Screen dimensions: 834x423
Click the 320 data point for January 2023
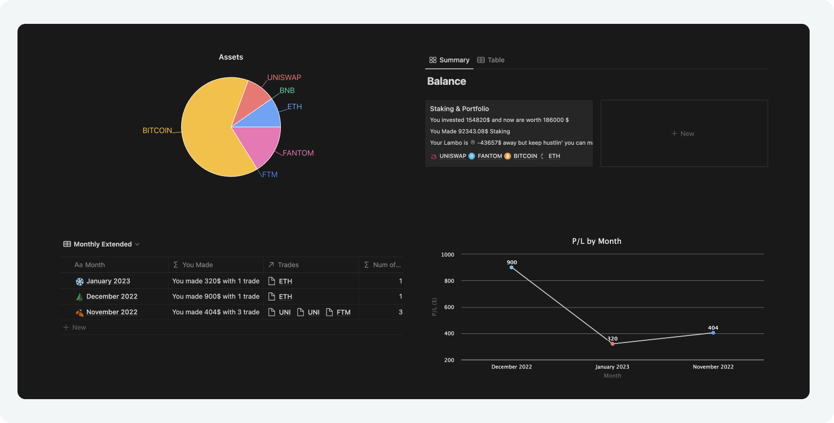(613, 343)
